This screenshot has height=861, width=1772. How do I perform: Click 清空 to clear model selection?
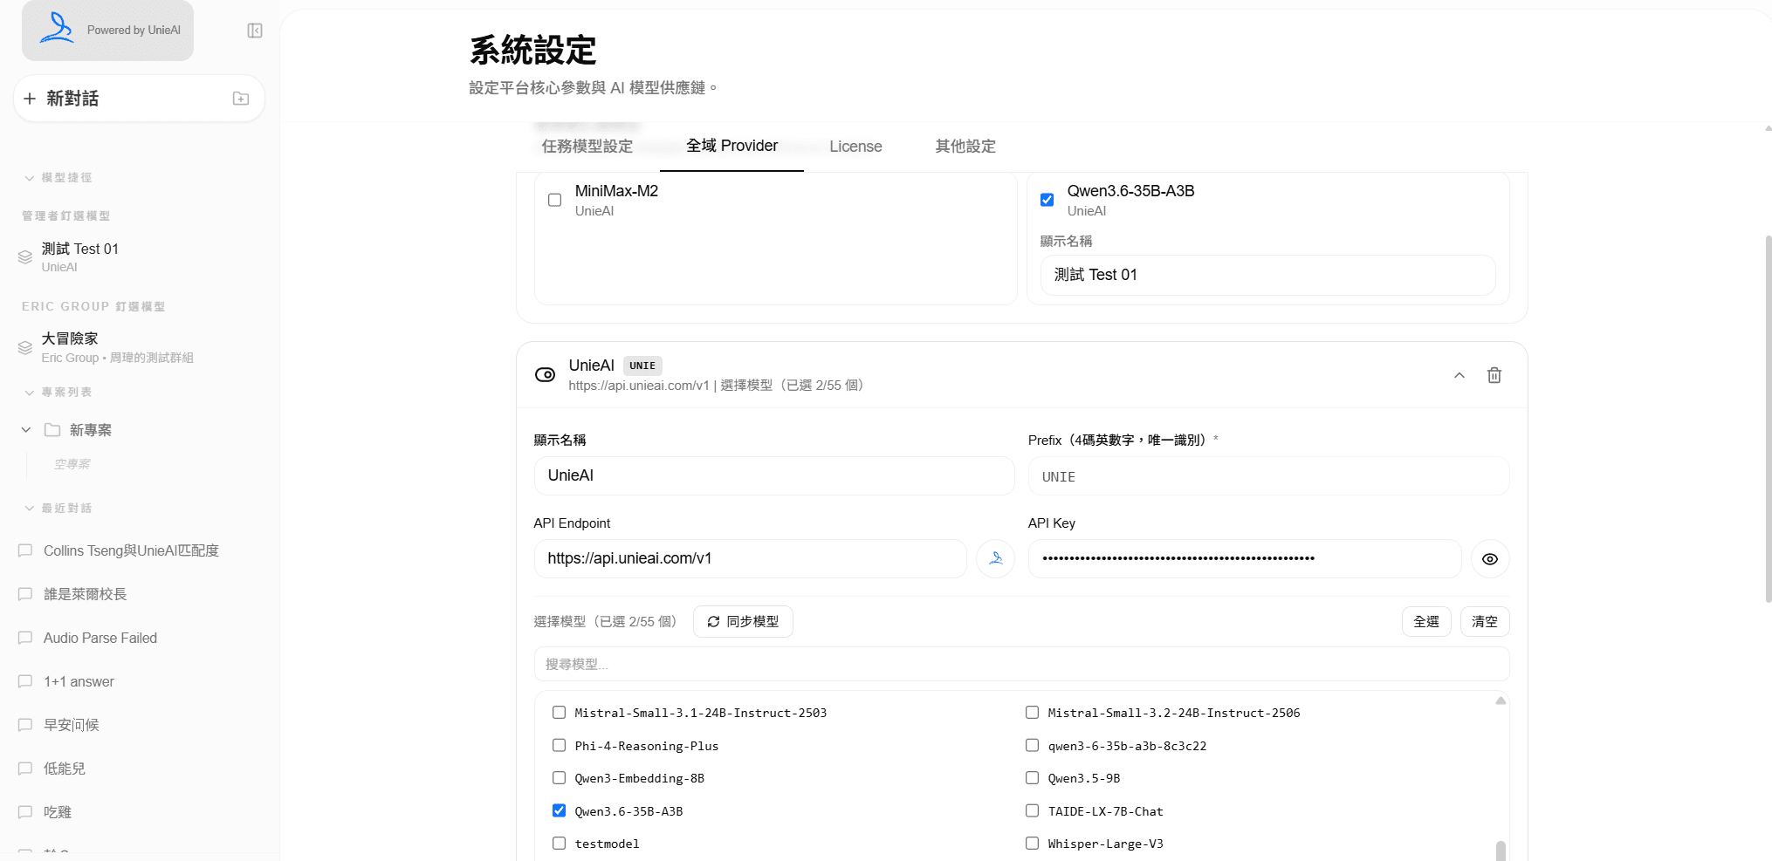[1485, 622]
